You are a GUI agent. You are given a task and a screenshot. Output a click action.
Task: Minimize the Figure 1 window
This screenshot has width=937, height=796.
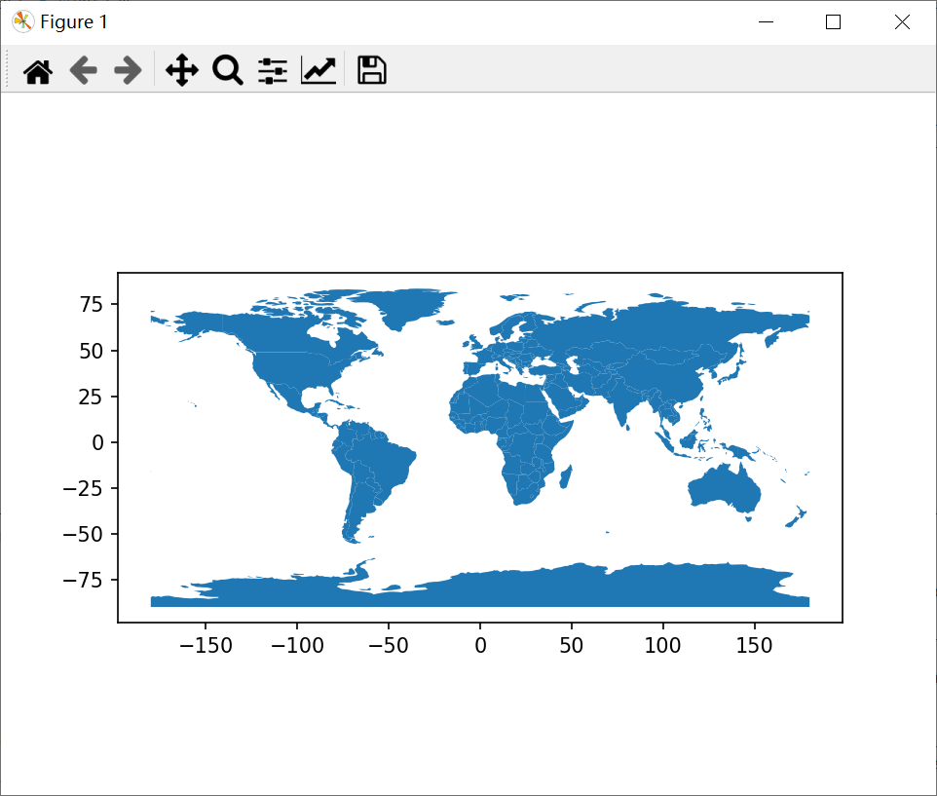point(766,22)
